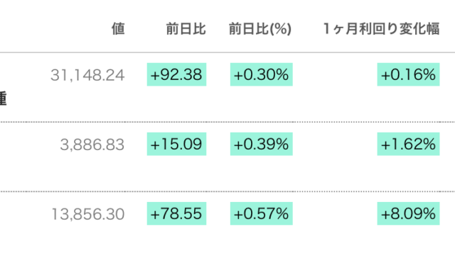
Task: Select the 前日比(%) column header
Action: tap(260, 29)
